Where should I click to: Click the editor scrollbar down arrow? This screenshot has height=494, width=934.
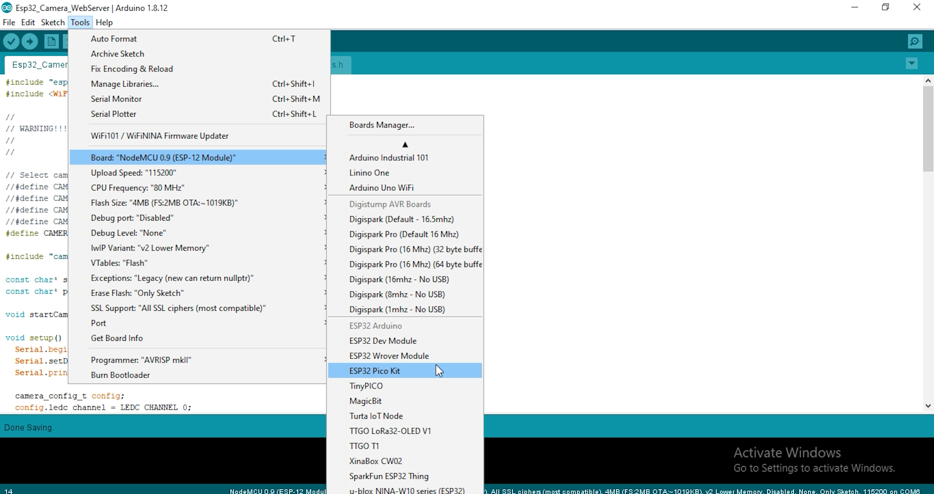coord(928,406)
